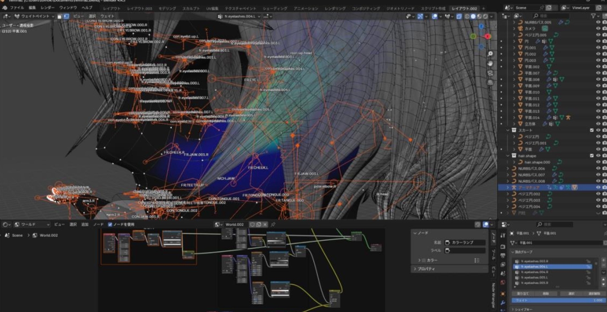
Task: Click the pan view hand icon
Action: click(x=490, y=63)
